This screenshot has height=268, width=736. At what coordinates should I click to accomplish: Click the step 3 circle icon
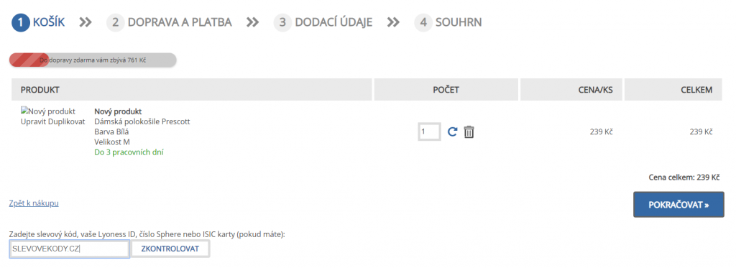tap(282, 22)
